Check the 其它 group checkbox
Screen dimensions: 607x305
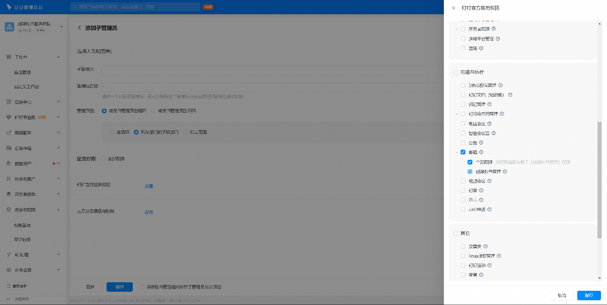(456, 233)
